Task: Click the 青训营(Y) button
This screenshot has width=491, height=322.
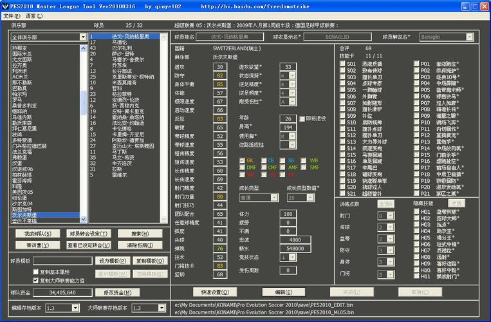Action: (x=37, y=245)
